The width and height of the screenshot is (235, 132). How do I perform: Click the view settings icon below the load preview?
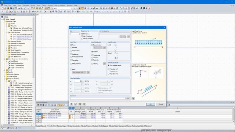[133, 99]
